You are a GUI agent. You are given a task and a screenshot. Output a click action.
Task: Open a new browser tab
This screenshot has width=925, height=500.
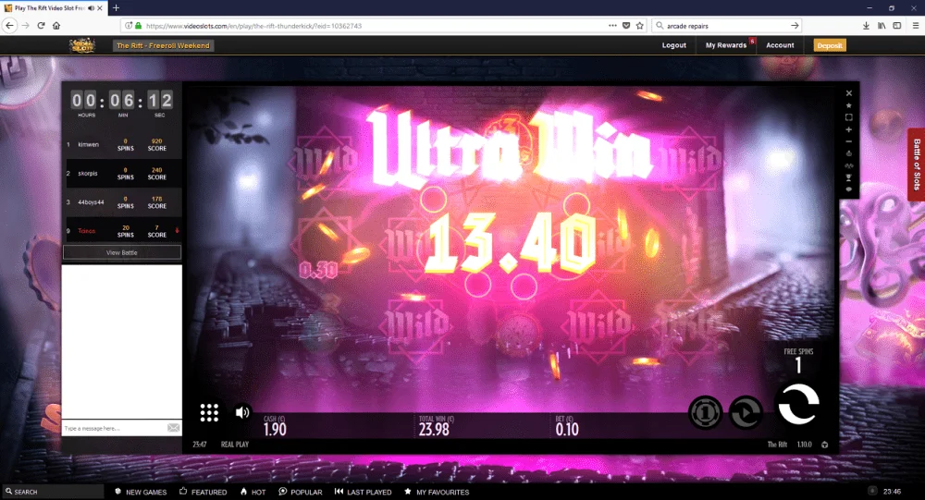(x=116, y=7)
